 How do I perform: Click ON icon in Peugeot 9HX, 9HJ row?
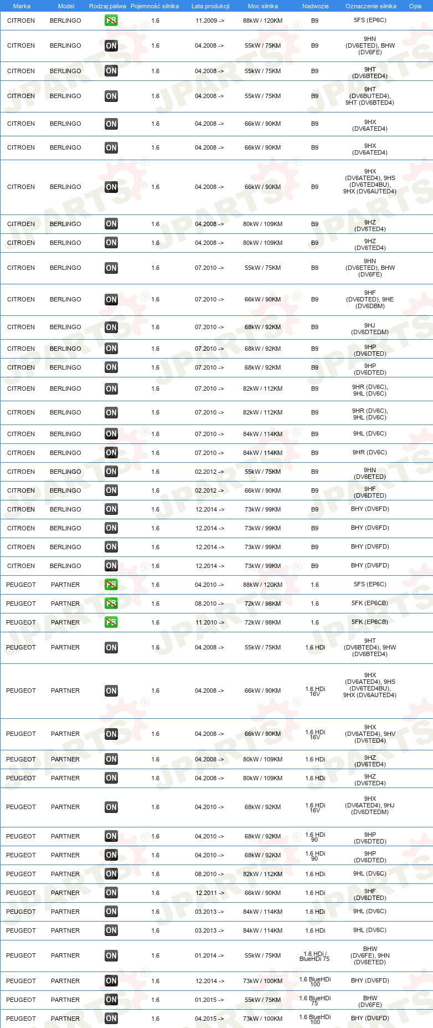tap(111, 807)
